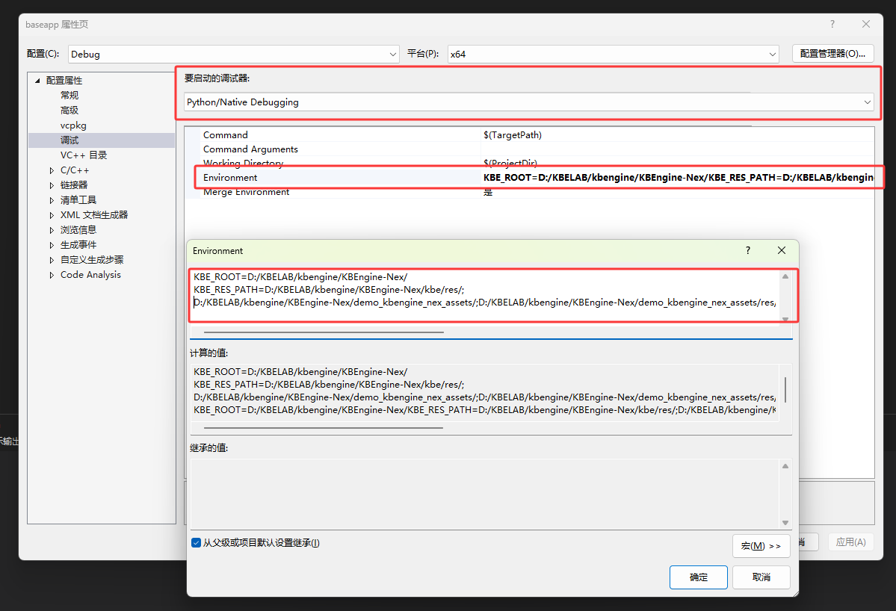
Task: Open the debugger-to-launch dropdown
Action: click(528, 102)
